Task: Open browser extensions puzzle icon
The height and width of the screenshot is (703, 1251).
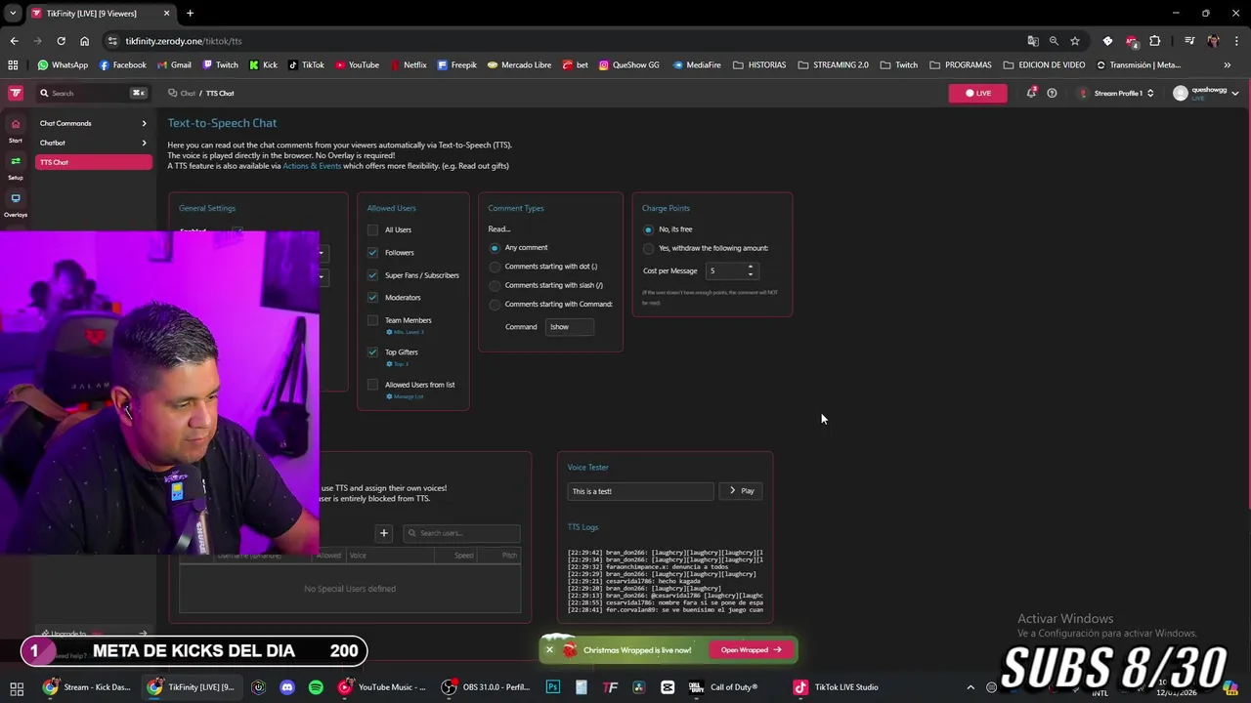Action: [1155, 41]
